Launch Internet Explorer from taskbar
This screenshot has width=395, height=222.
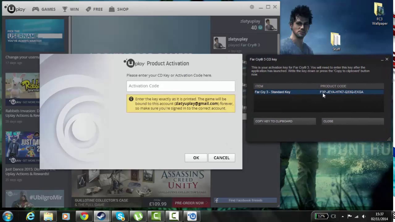click(30, 216)
